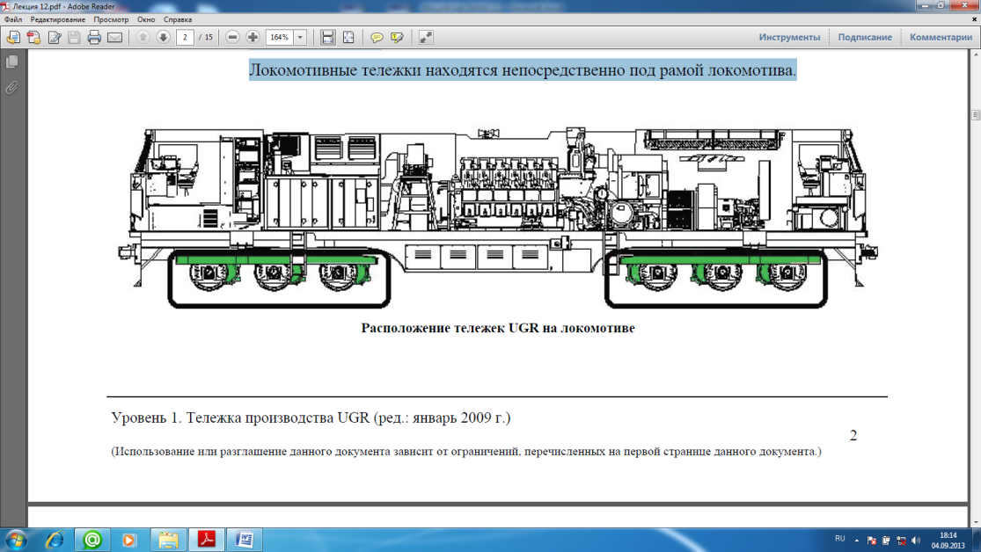Open the Файл menu
Screen dimensions: 981x552
click(x=13, y=19)
